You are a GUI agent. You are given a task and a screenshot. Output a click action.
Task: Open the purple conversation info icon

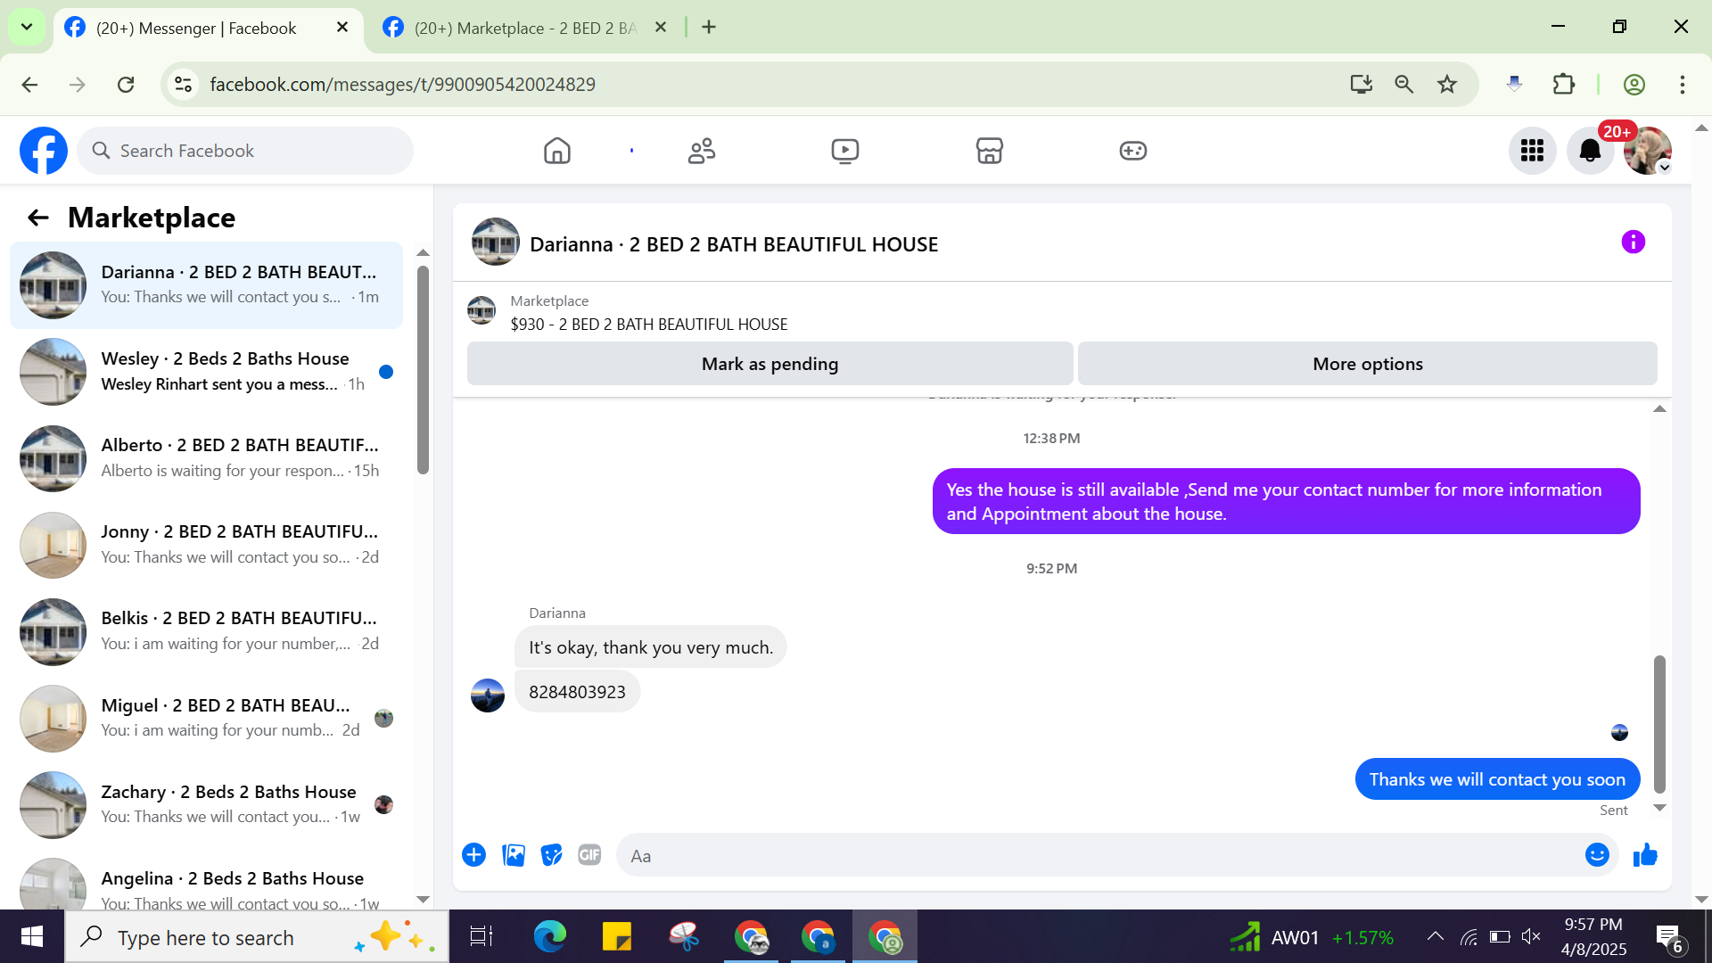(x=1633, y=243)
